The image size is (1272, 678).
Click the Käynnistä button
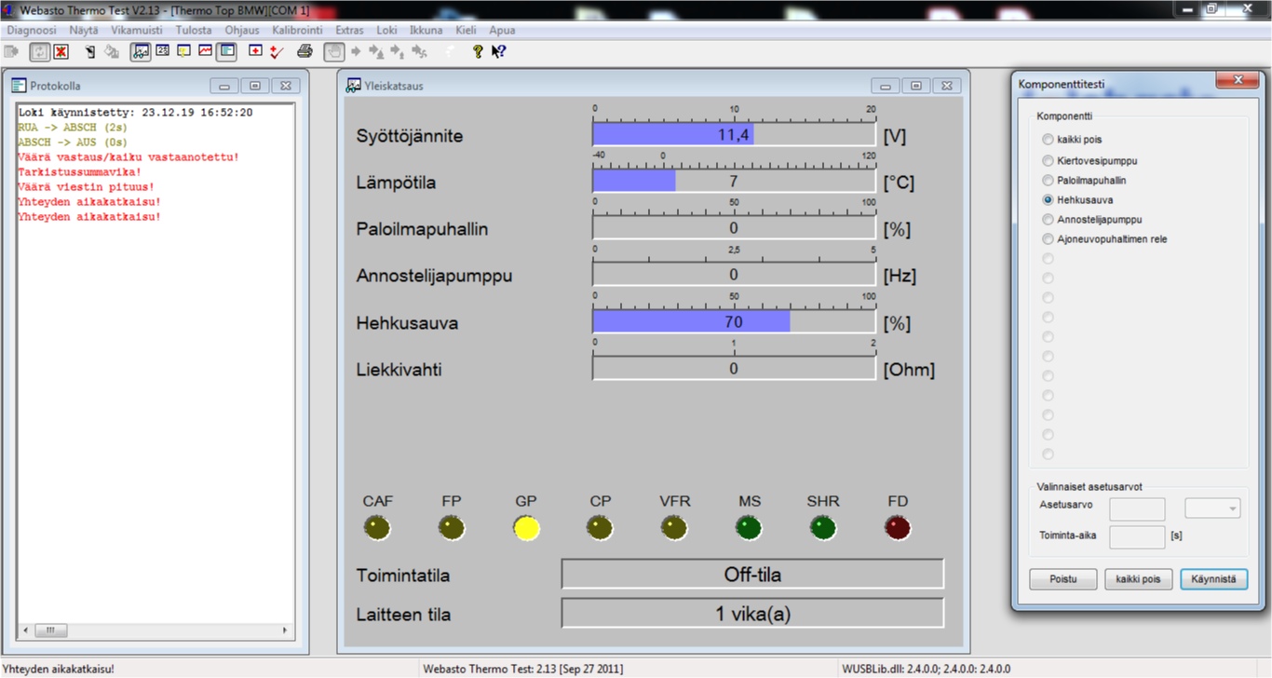tap(1214, 578)
